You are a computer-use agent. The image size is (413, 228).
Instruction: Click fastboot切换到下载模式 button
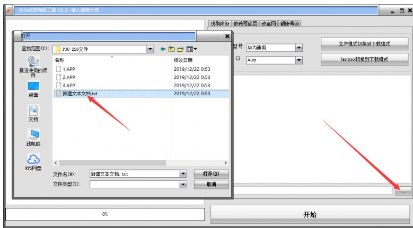click(365, 59)
